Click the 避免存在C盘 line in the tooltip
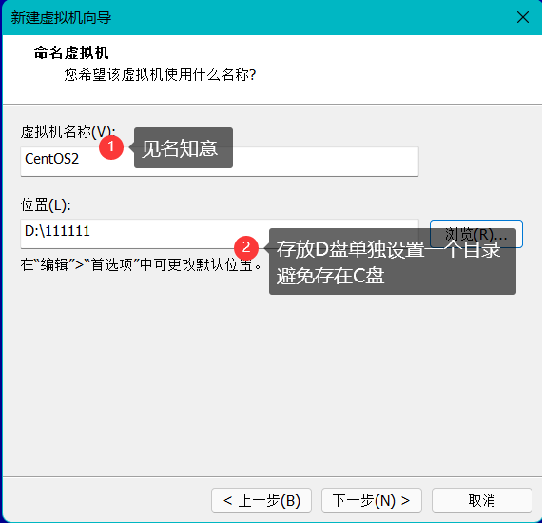 click(x=330, y=276)
